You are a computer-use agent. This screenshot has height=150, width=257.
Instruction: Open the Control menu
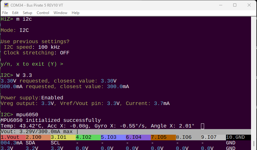43,13
